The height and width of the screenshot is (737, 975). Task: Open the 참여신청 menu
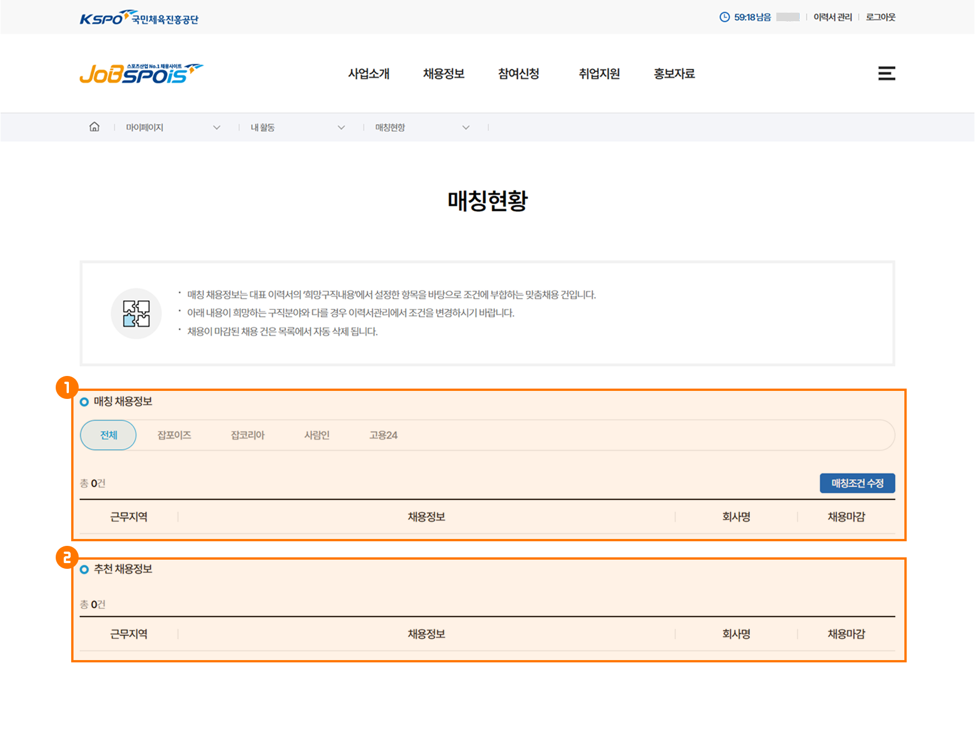pos(519,73)
